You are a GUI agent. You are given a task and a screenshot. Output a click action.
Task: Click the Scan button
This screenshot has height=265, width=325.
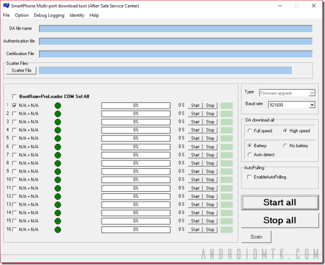256,237
